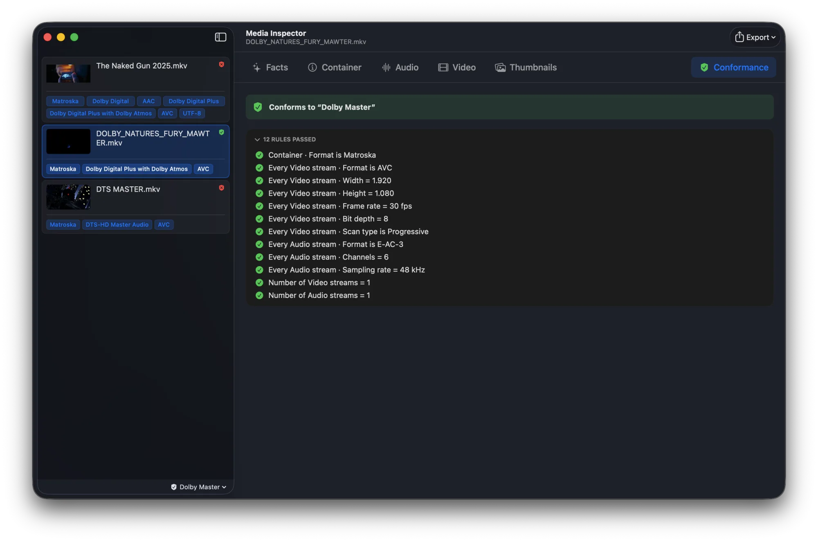
Task: Click The Naked Gun 2025.mkv file name
Action: click(142, 66)
